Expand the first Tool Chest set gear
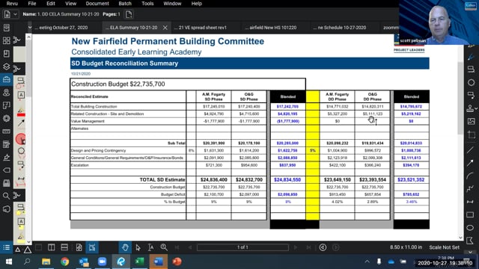The height and width of the screenshot is (269, 479). pyautogui.click(x=17, y=40)
